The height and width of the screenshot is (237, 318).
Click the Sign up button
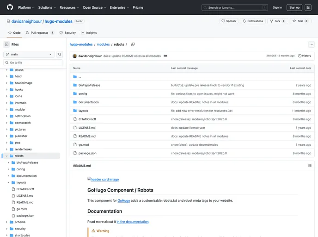point(294,7)
